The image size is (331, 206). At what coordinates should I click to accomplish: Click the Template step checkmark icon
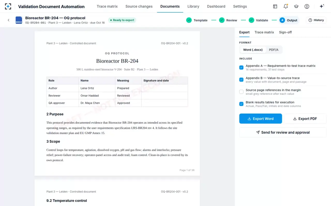(x=189, y=20)
